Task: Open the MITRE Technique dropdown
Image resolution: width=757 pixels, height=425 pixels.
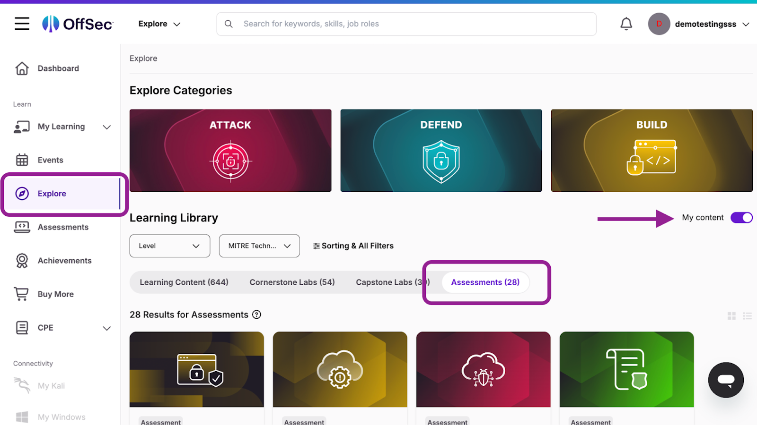Action: [259, 246]
